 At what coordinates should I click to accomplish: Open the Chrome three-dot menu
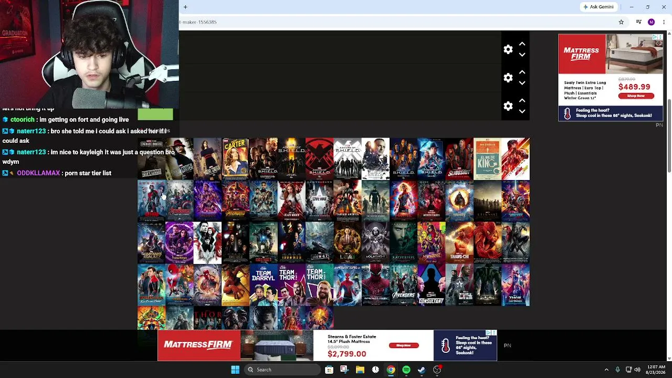pyautogui.click(x=664, y=22)
